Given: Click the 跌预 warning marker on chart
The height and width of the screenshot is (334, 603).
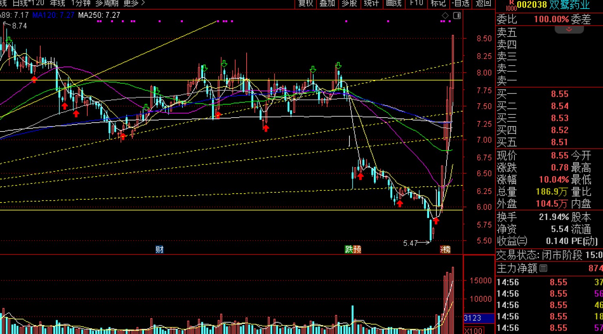Looking at the screenshot, I should [x=353, y=249].
